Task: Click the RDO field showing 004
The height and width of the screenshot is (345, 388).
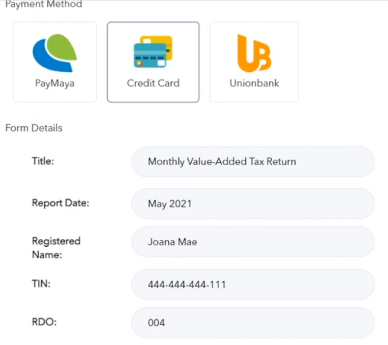Action: tap(253, 323)
